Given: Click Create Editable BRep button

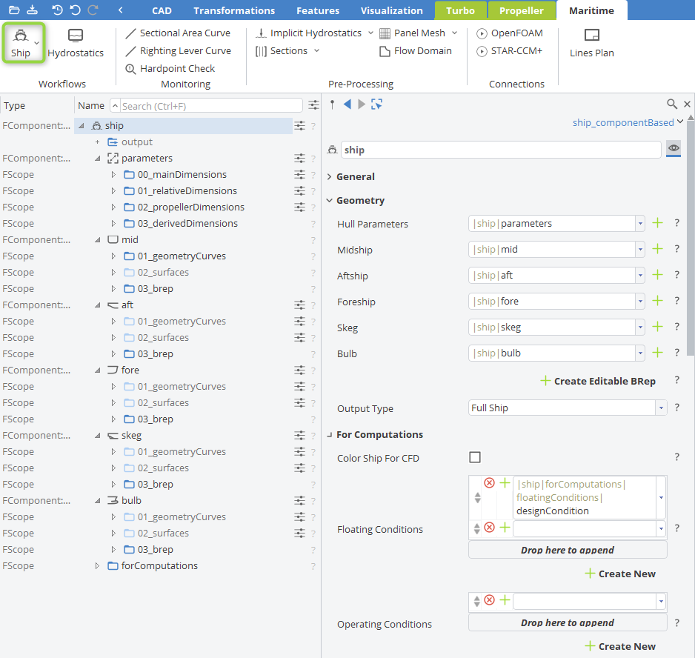Looking at the screenshot, I should (598, 381).
